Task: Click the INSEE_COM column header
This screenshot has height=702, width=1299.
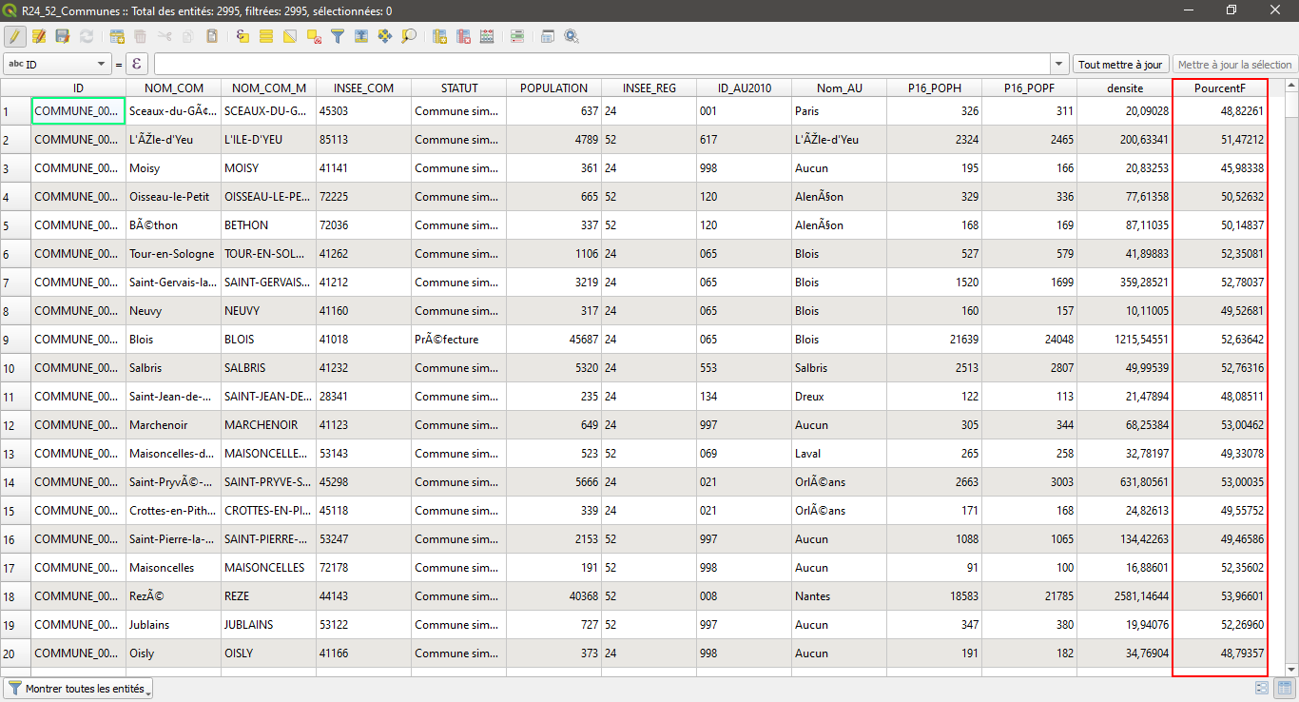Action: [363, 88]
